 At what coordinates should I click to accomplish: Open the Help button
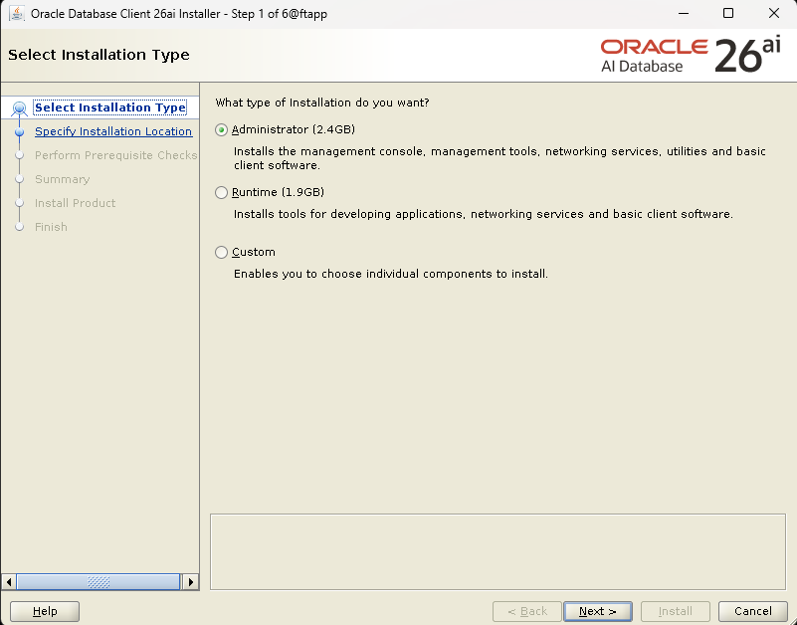coord(45,611)
